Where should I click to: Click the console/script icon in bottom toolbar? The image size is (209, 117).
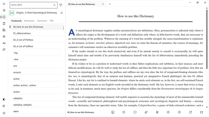point(113,112)
